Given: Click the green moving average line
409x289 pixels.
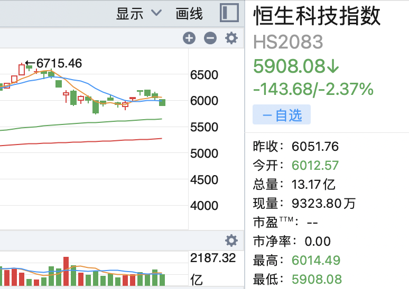Looking at the screenshot, I should click(81, 123).
